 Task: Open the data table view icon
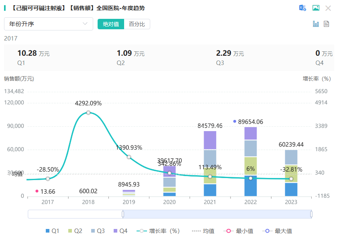pyautogui.click(x=327, y=24)
